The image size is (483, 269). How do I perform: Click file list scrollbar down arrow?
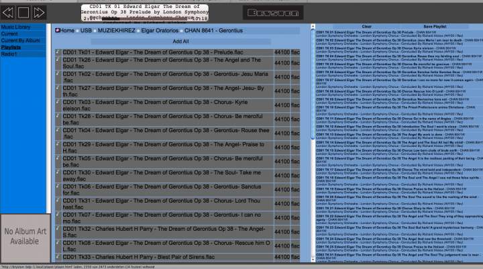(x=313, y=260)
